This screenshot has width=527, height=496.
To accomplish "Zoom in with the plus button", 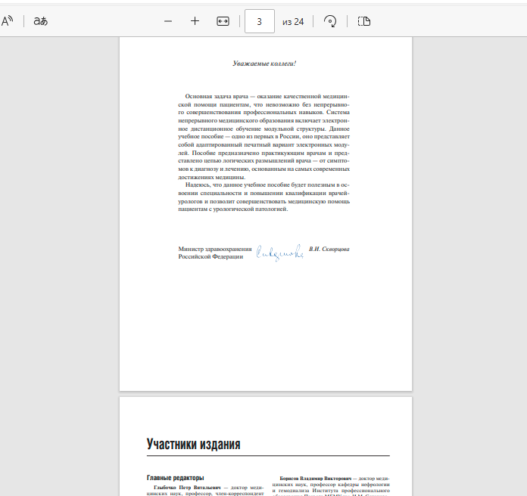I will tap(195, 21).
